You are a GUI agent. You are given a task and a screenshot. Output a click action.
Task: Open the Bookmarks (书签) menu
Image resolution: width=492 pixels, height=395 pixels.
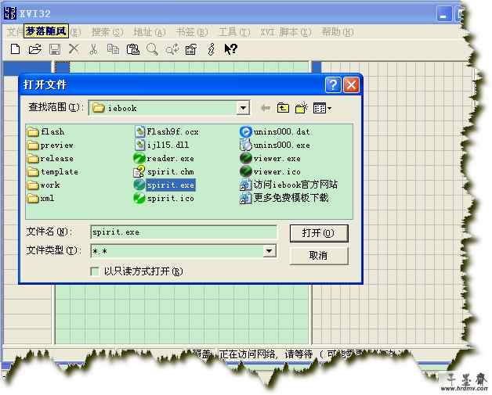pyautogui.click(x=192, y=32)
